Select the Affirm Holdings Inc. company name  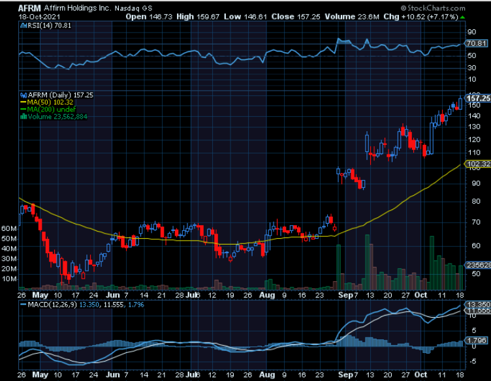coord(77,8)
